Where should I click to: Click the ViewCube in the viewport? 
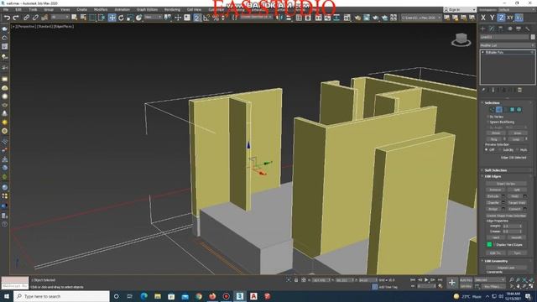coord(461,39)
